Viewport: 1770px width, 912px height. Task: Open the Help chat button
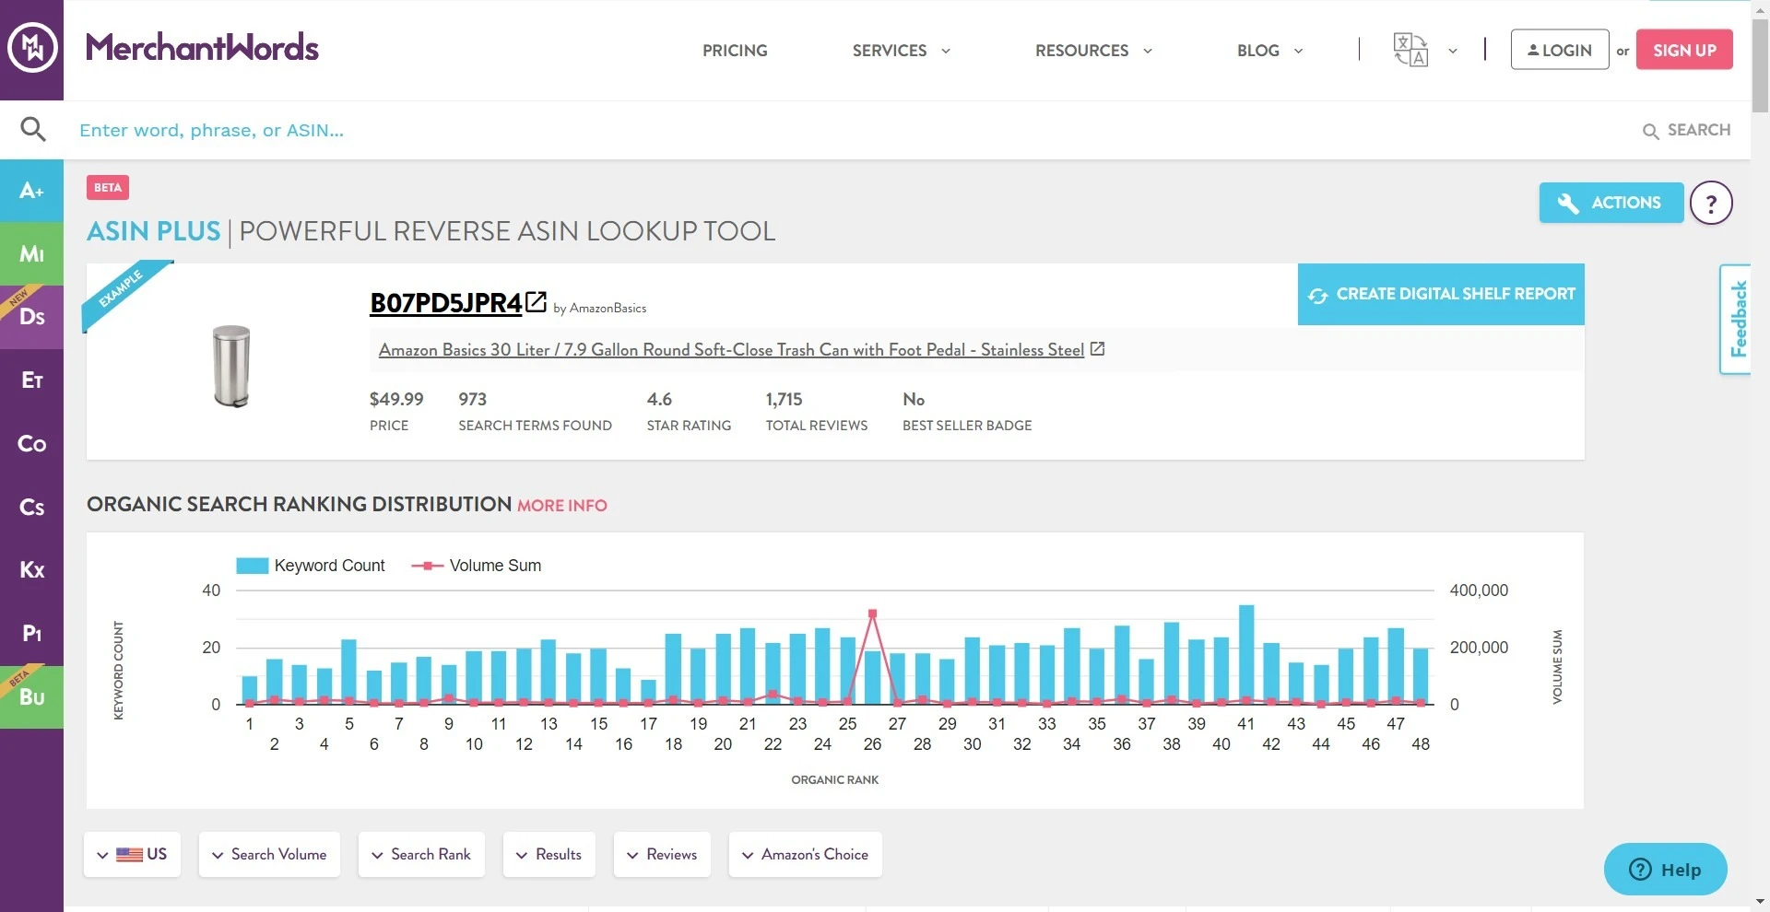coord(1665,869)
